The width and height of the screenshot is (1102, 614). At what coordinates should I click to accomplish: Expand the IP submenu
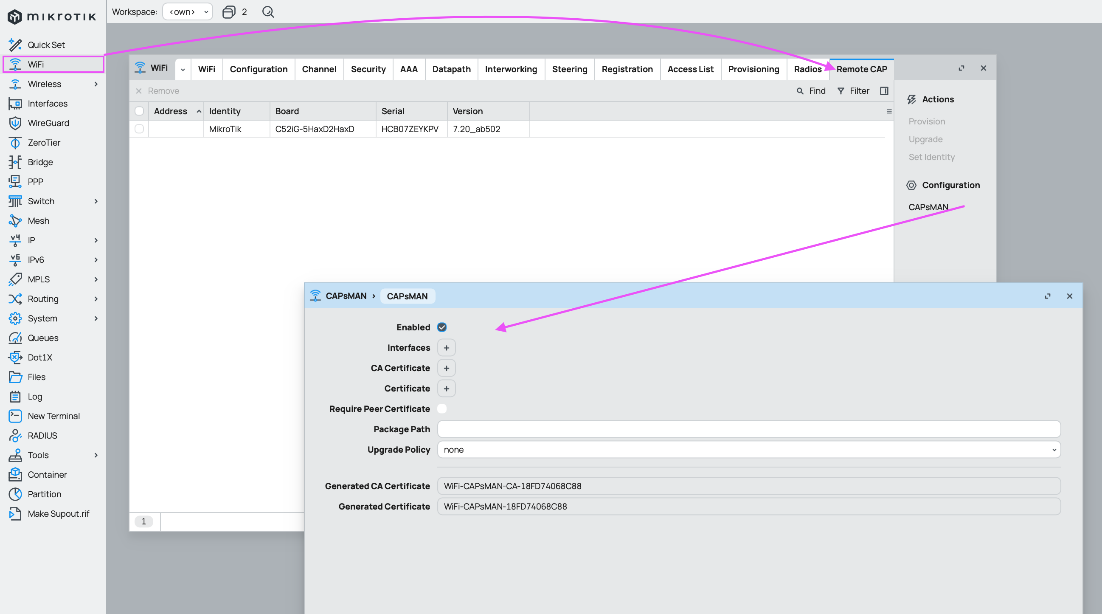[x=96, y=240]
